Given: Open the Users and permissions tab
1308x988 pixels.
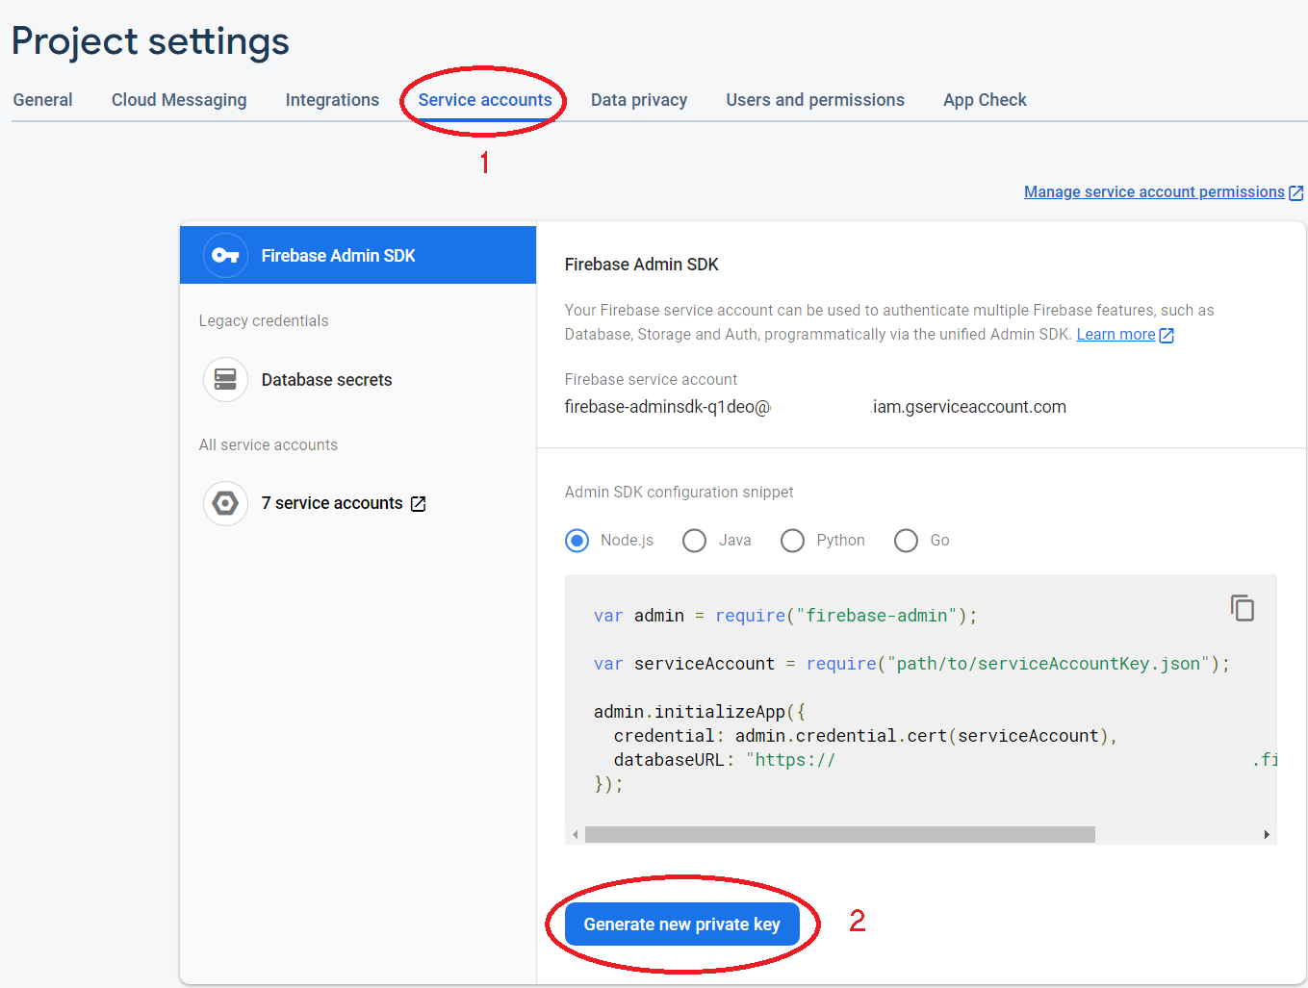Looking at the screenshot, I should [815, 100].
